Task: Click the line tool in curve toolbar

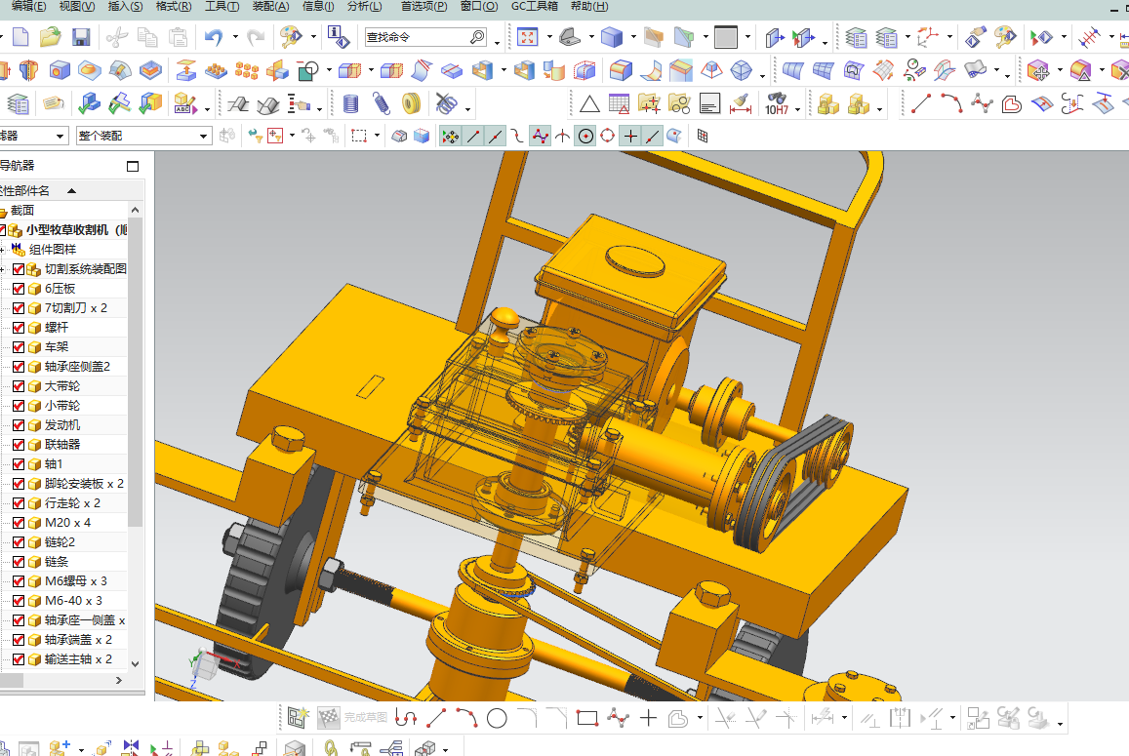Action: pyautogui.click(x=921, y=104)
